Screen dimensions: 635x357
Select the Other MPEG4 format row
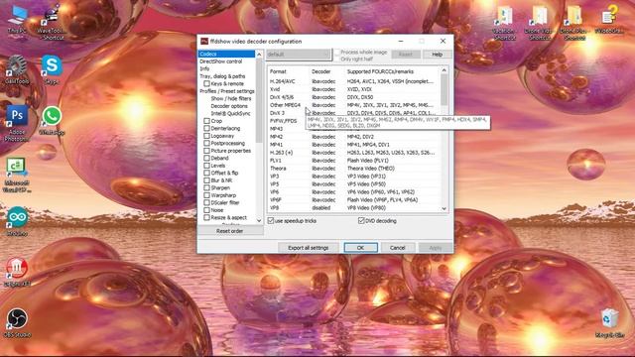pos(285,105)
